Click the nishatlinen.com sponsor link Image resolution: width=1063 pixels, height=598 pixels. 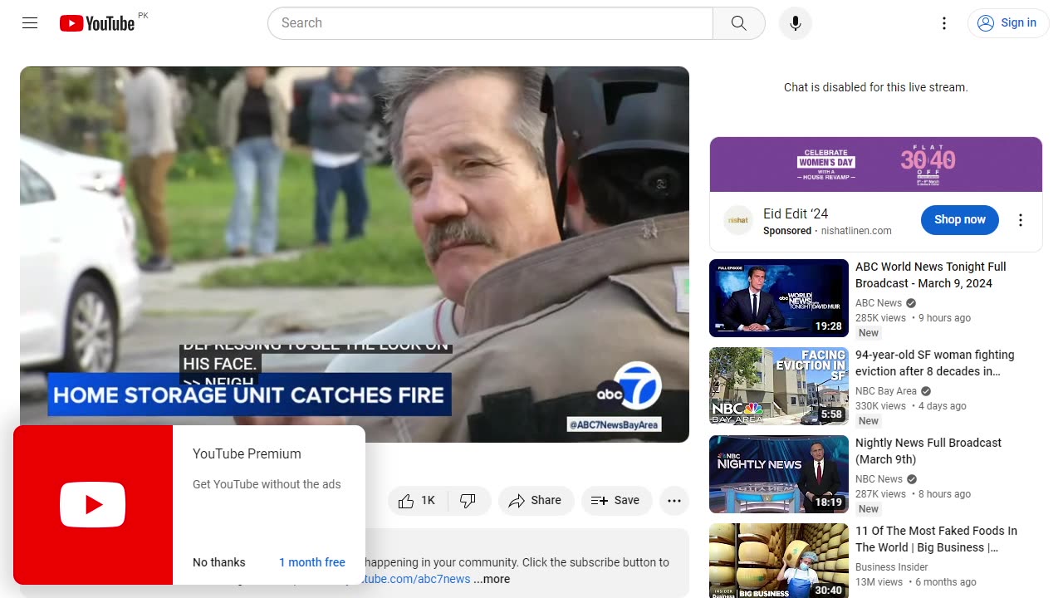(856, 231)
